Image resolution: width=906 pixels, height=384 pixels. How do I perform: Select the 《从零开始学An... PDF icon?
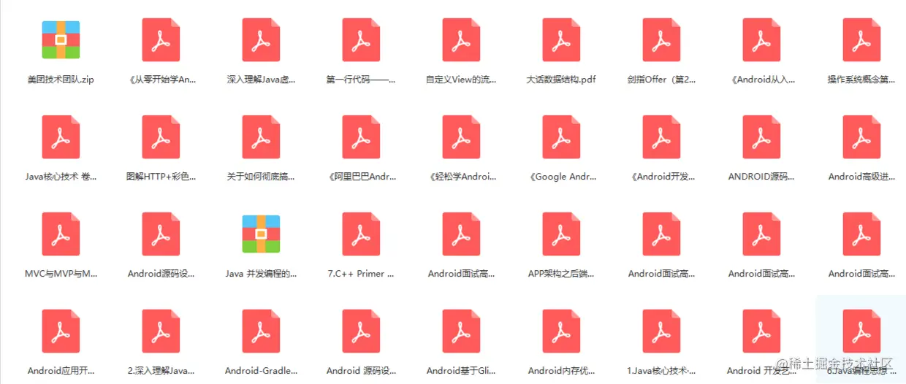[161, 39]
